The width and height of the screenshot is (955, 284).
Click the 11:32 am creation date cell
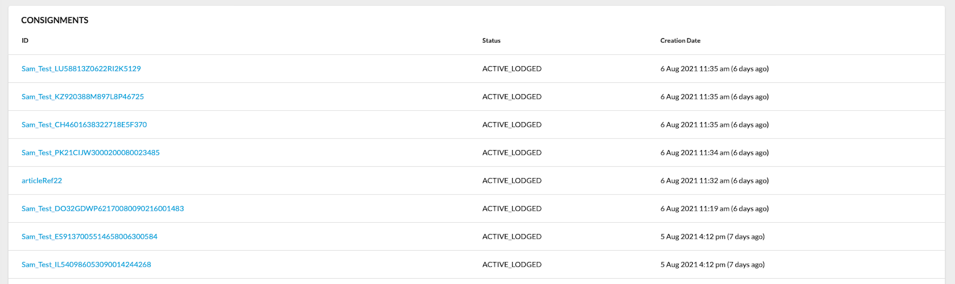click(x=714, y=180)
